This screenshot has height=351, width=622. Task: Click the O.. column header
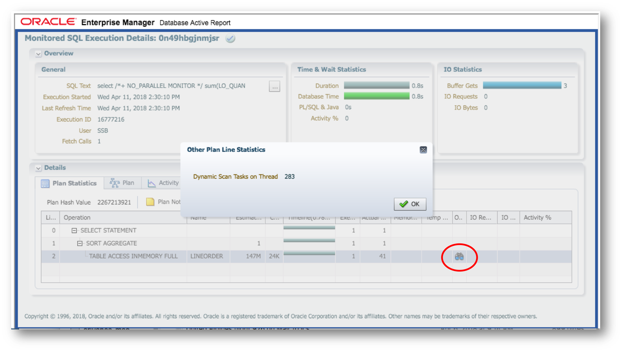click(459, 218)
